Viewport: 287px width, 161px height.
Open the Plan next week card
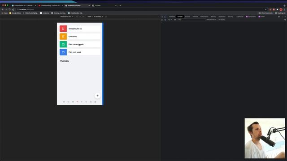click(x=80, y=52)
